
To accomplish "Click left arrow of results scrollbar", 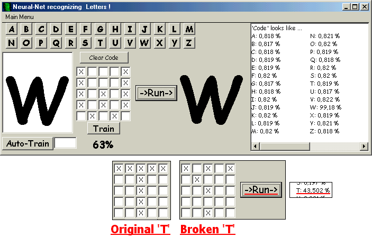I will point(255,147).
